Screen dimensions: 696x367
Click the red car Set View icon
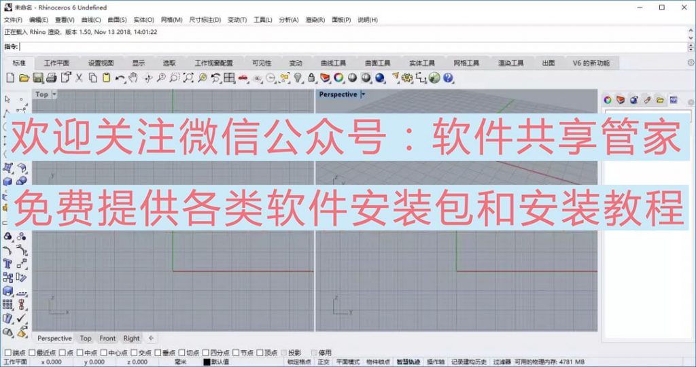point(243,77)
